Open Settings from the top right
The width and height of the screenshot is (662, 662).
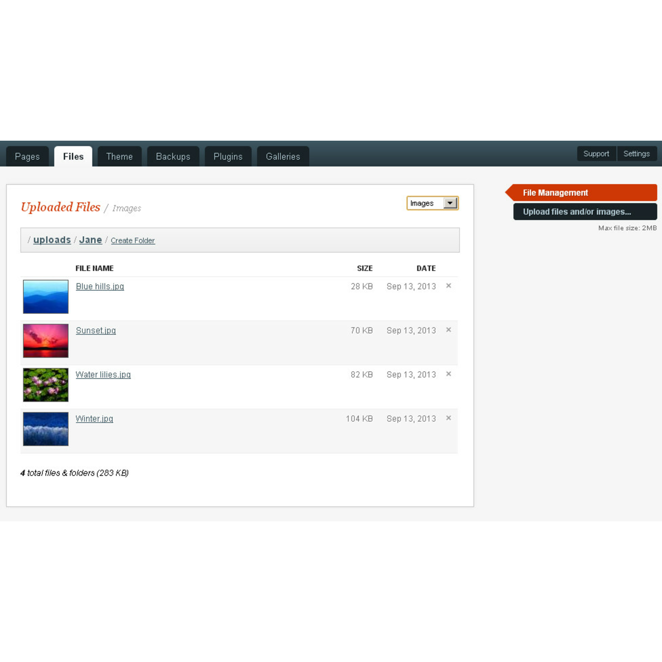[637, 154]
